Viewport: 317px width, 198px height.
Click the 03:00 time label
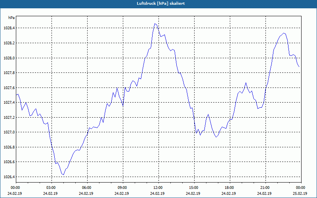point(52,188)
